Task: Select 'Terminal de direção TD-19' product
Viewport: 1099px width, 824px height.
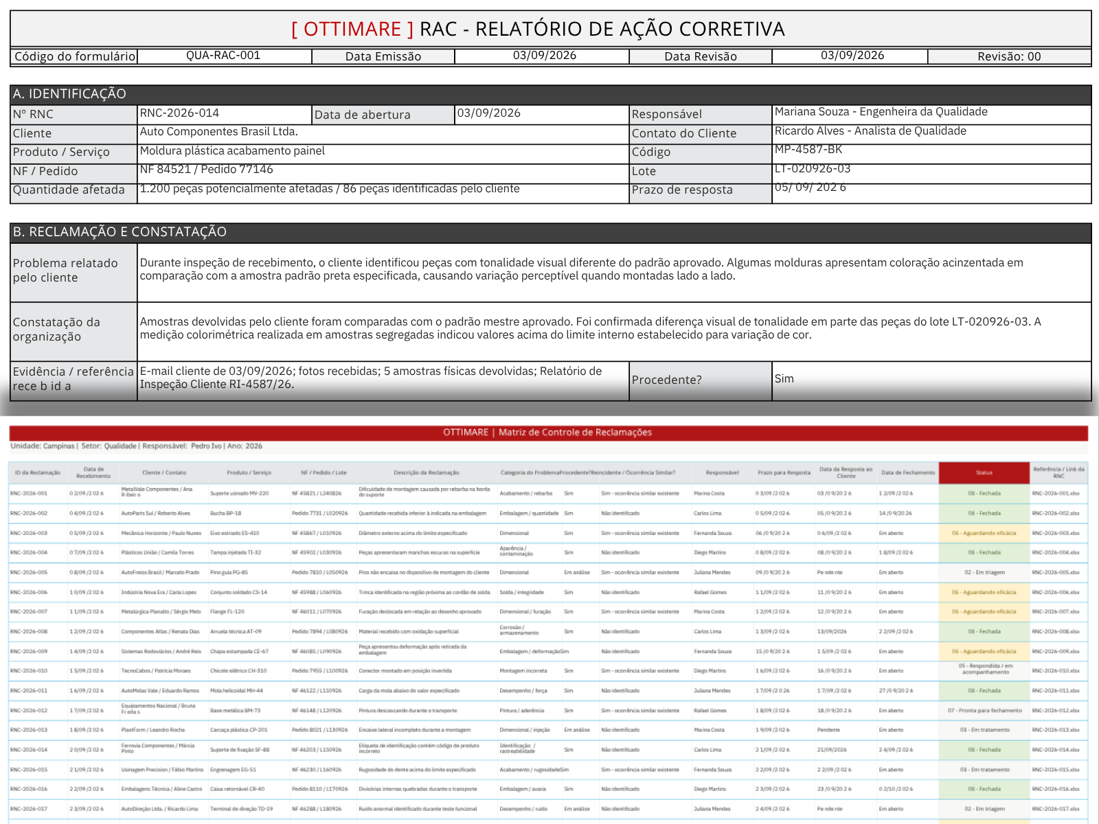Action: coord(241,809)
